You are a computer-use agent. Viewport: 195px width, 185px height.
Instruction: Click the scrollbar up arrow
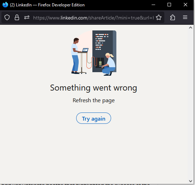190,28
